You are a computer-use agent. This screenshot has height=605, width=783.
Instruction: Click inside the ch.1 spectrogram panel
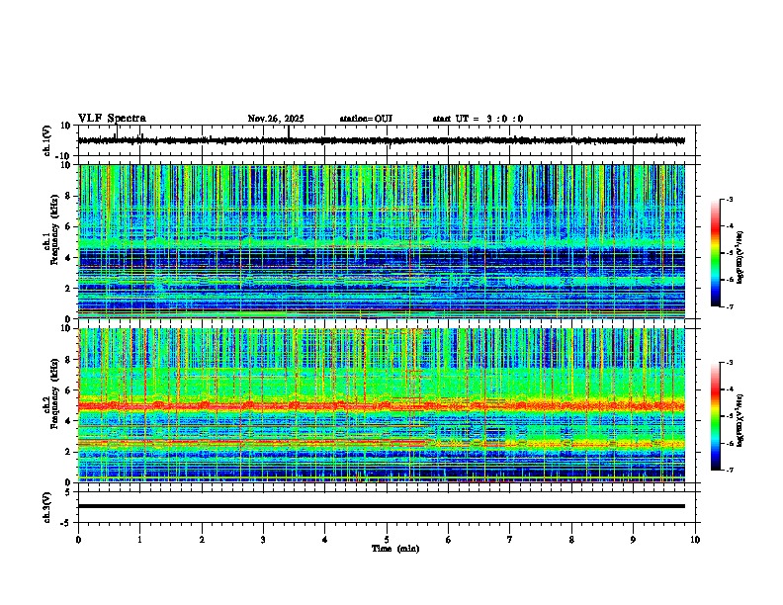381,241
